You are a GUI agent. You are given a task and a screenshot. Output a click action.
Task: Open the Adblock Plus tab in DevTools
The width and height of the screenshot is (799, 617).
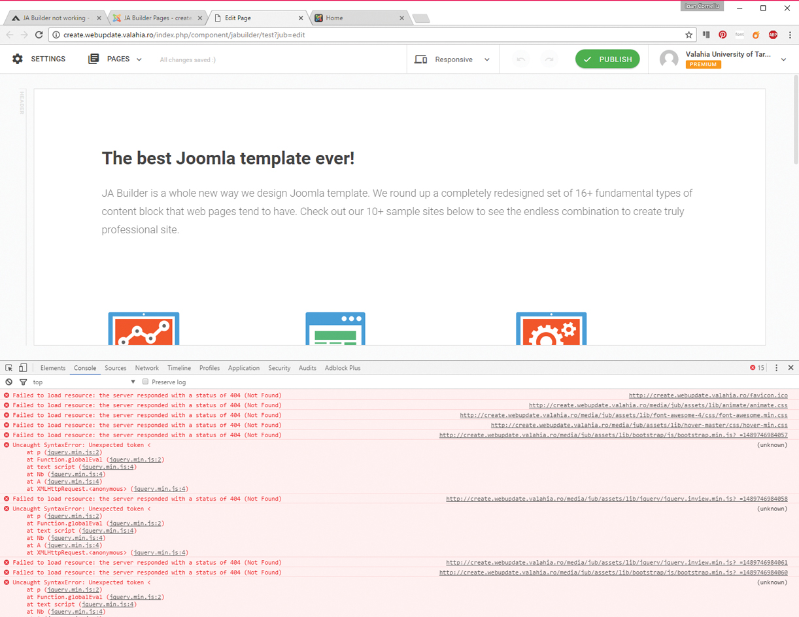(x=343, y=368)
